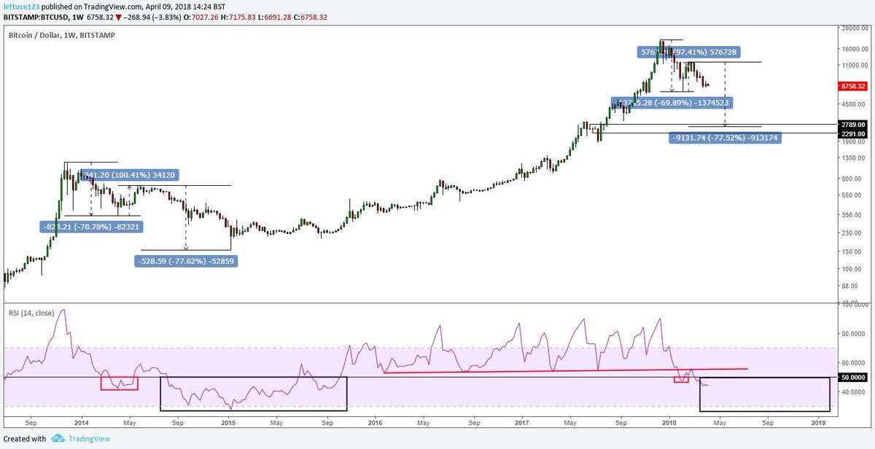Click the 100.00 price axis value
Image resolution: width=875 pixels, height=449 pixels.
click(852, 269)
